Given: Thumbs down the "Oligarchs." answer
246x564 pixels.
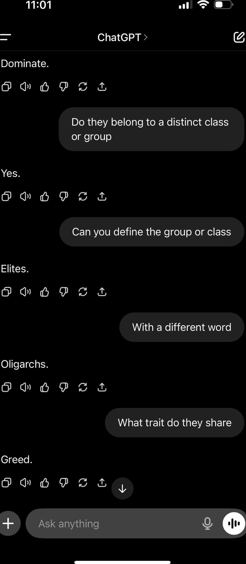Looking at the screenshot, I should click(63, 387).
